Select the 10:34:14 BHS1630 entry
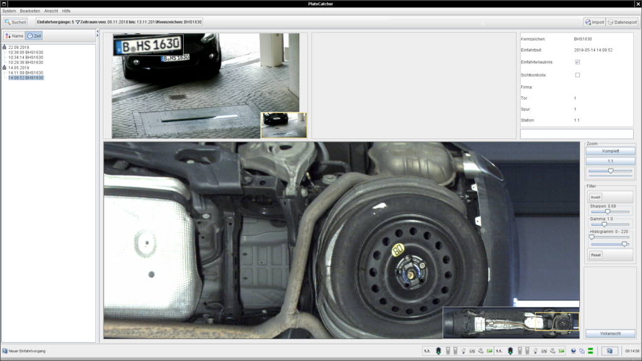Image resolution: width=642 pixels, height=361 pixels. pos(25,57)
